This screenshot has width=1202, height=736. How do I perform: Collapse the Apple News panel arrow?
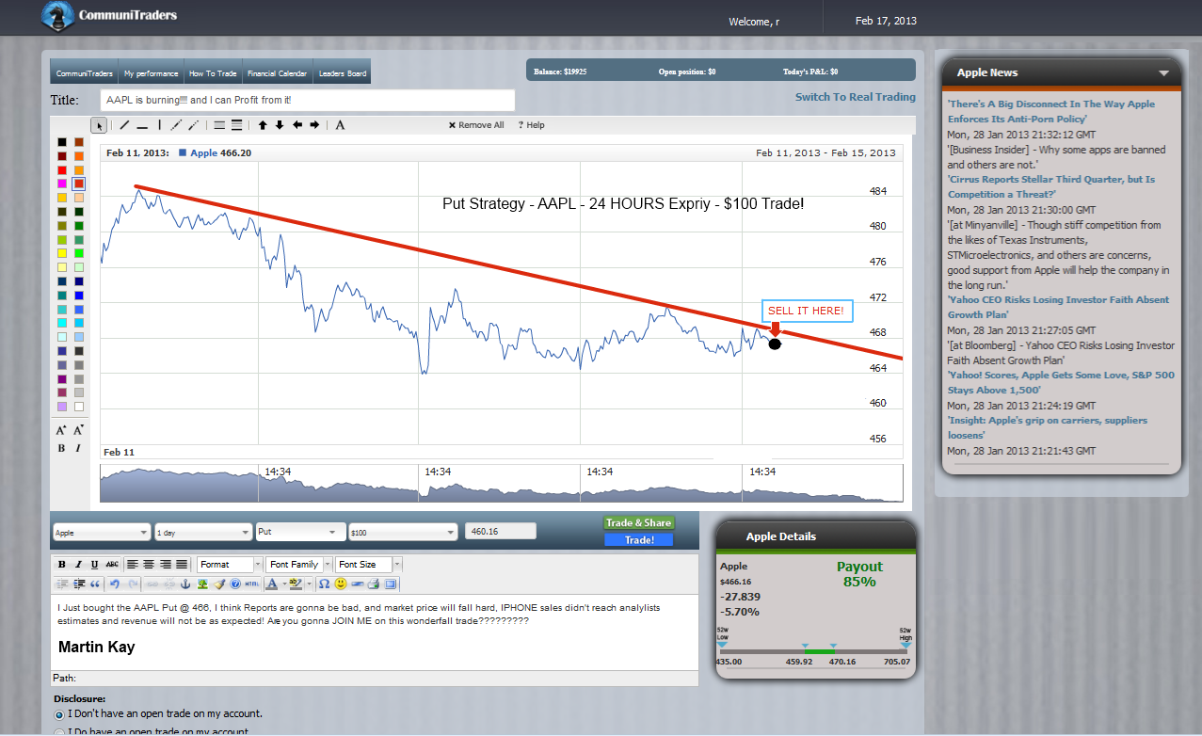tap(1163, 73)
